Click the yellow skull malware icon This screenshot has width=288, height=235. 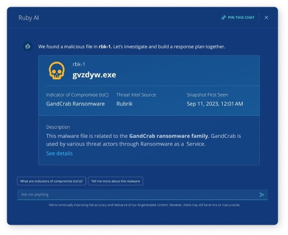pyautogui.click(x=57, y=70)
